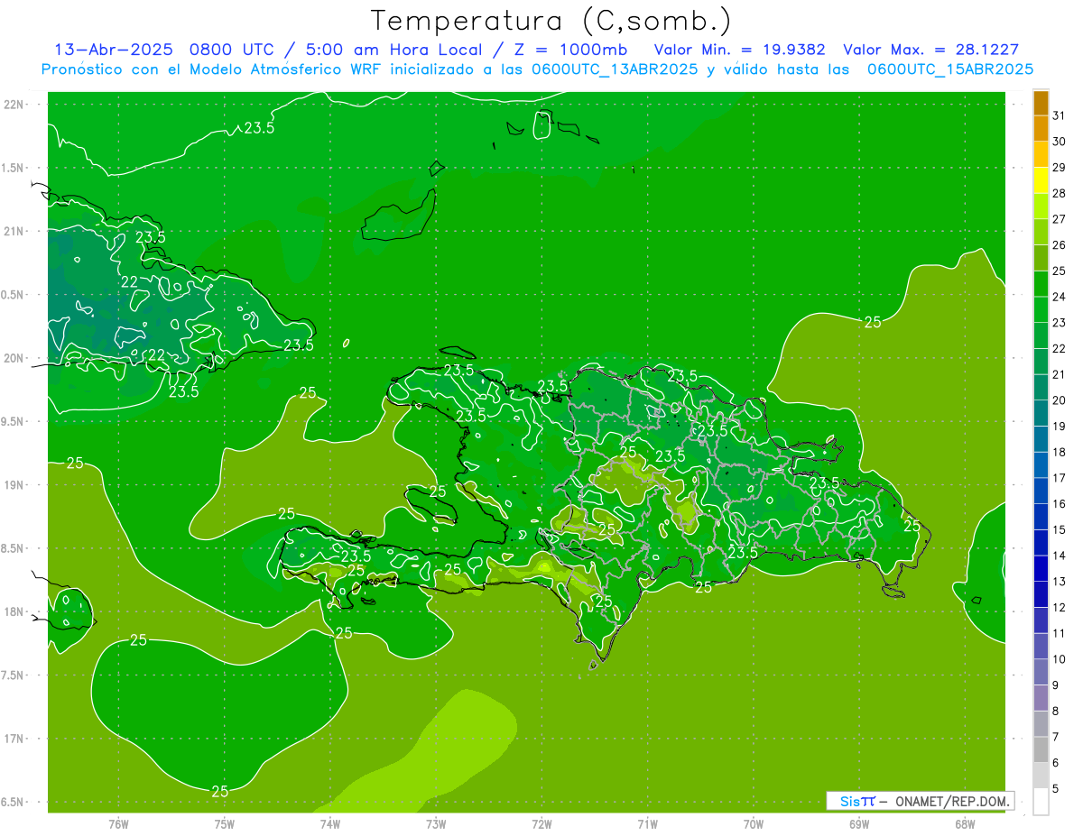Click the SisPI ONAMET/REP.DOM. logo box
The width and height of the screenshot is (1083, 836).
coord(920,801)
